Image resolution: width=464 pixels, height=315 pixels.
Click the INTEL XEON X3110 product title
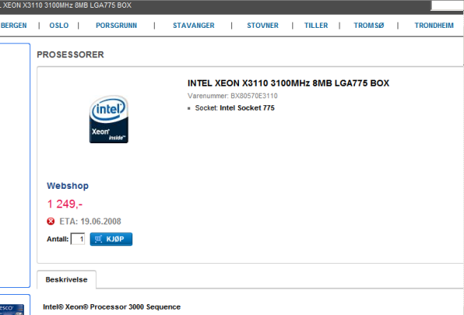(288, 83)
